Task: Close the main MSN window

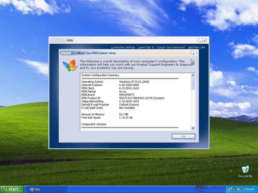Action: 204,40
